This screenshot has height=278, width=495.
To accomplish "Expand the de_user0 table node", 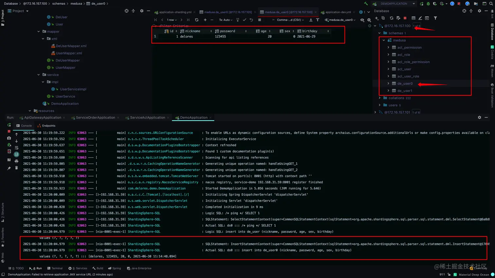I will pos(389,83).
